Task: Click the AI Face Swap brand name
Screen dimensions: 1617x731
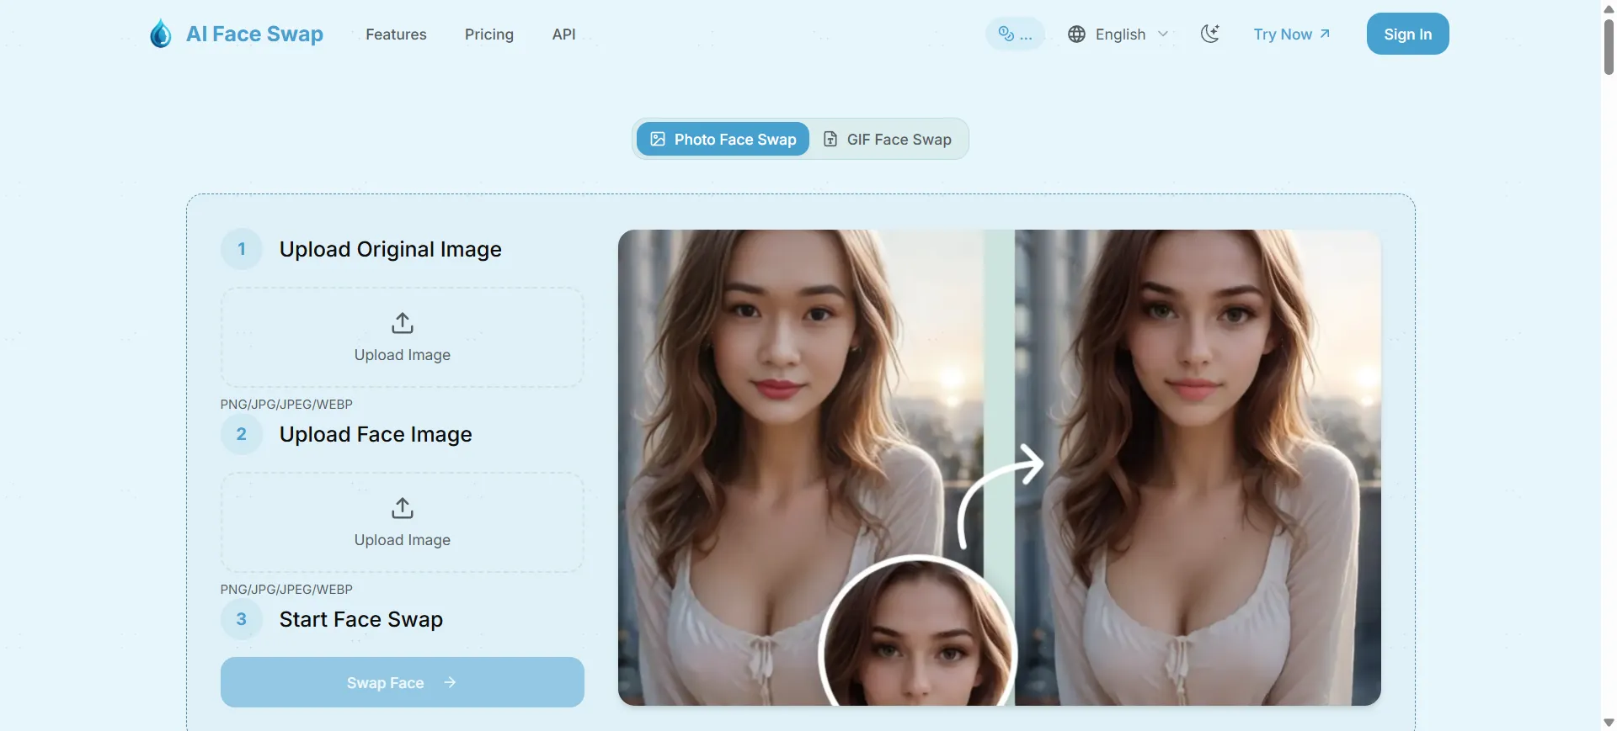Action: coord(254,34)
